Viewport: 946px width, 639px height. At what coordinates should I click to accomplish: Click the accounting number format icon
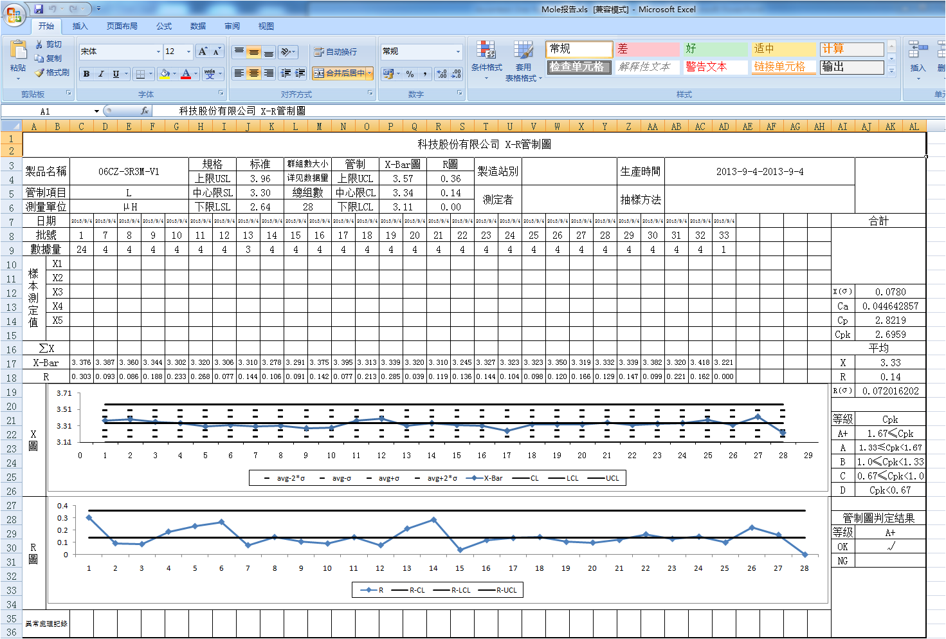[388, 74]
